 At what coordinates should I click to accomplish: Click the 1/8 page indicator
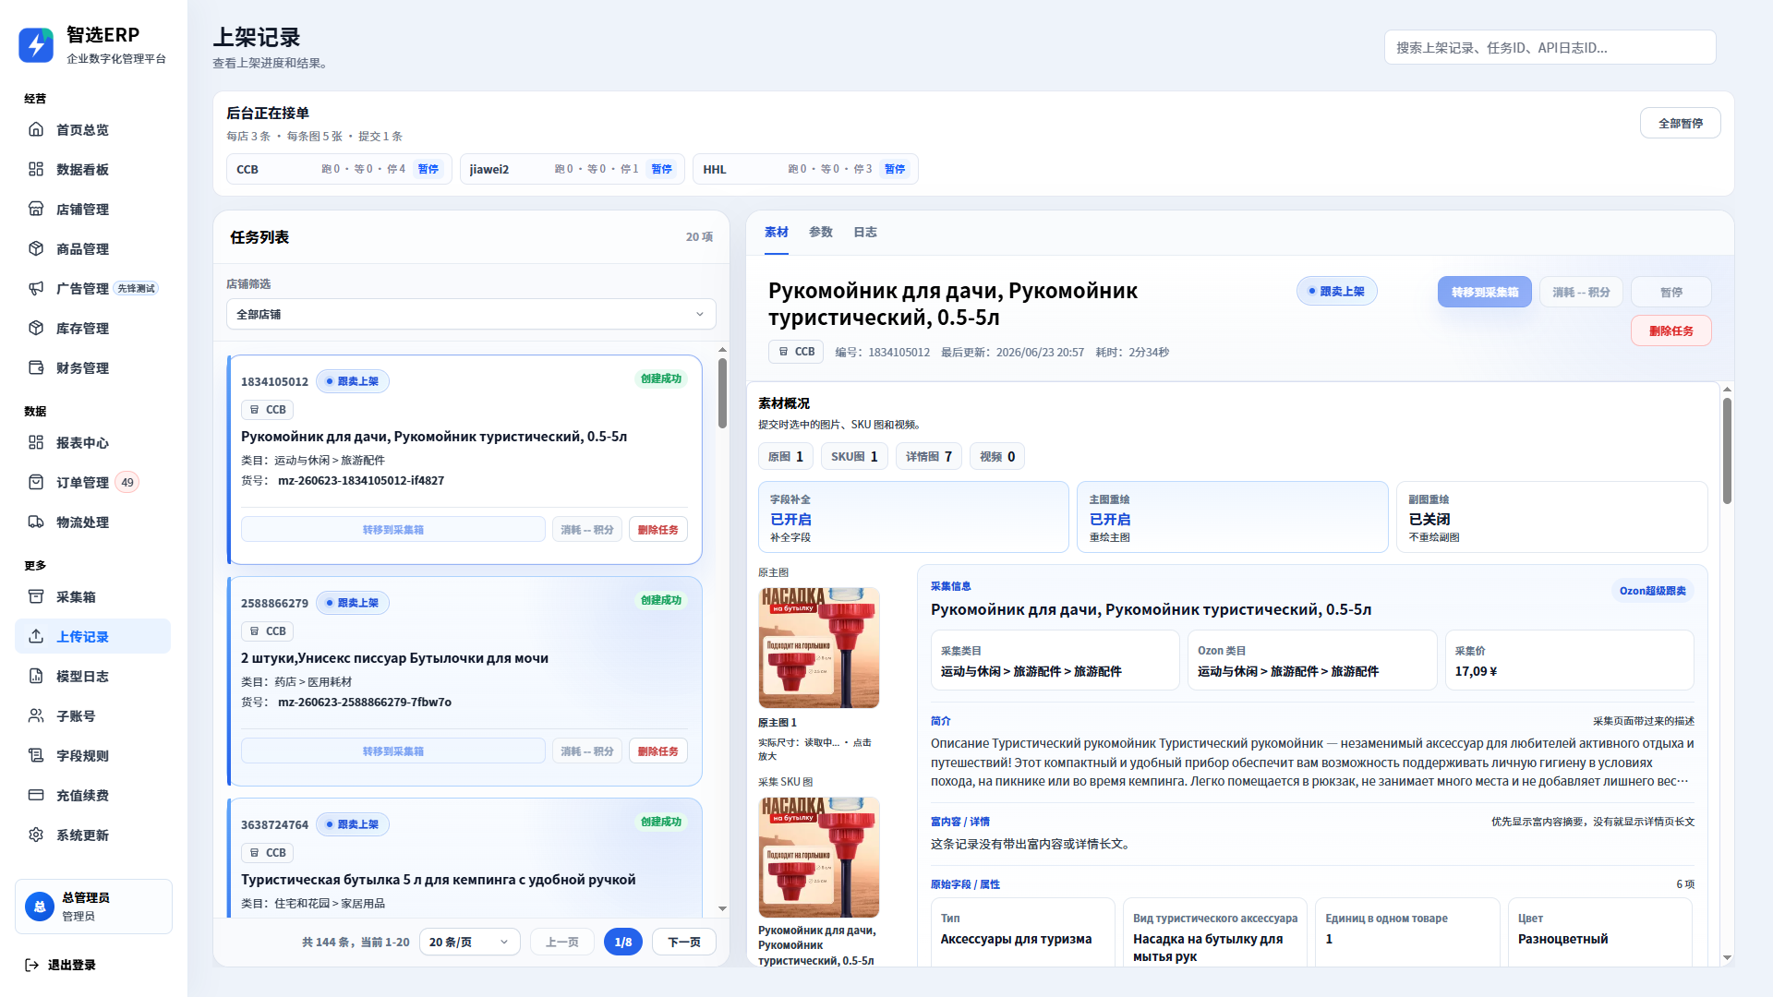(x=623, y=942)
